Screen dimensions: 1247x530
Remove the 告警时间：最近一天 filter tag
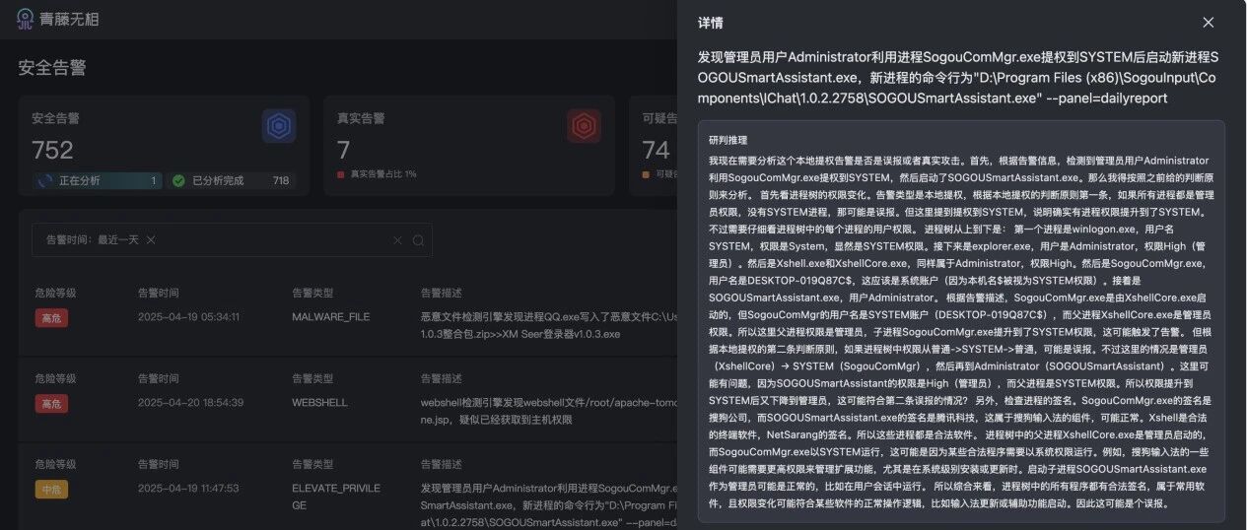pos(151,239)
